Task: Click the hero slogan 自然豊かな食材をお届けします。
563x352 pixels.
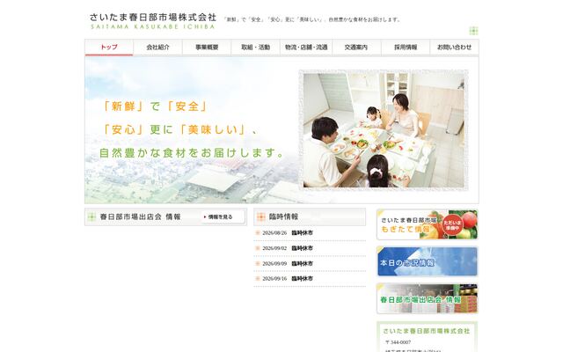Action: [193, 153]
